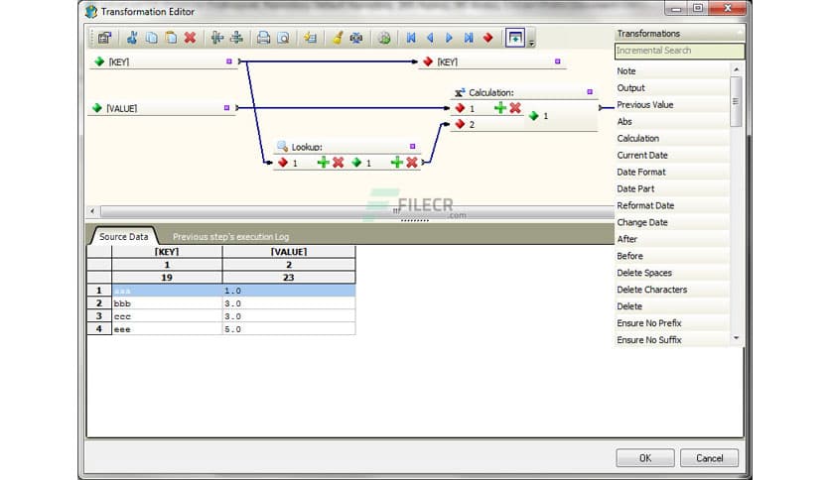Image resolution: width=830 pixels, height=480 pixels.
Task: Delete selected item with red X toolbar icon
Action: coord(190,38)
